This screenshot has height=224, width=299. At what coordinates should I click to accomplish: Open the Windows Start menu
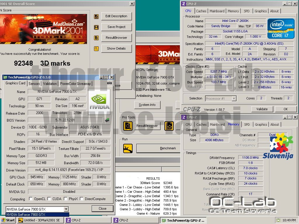pyautogui.click(x=8, y=220)
